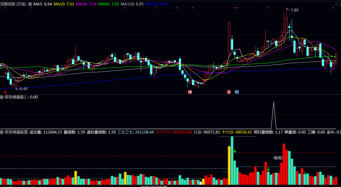341x187 pixels.
Task: Click the 深粮控股(日线) chart title
Action: [13, 4]
